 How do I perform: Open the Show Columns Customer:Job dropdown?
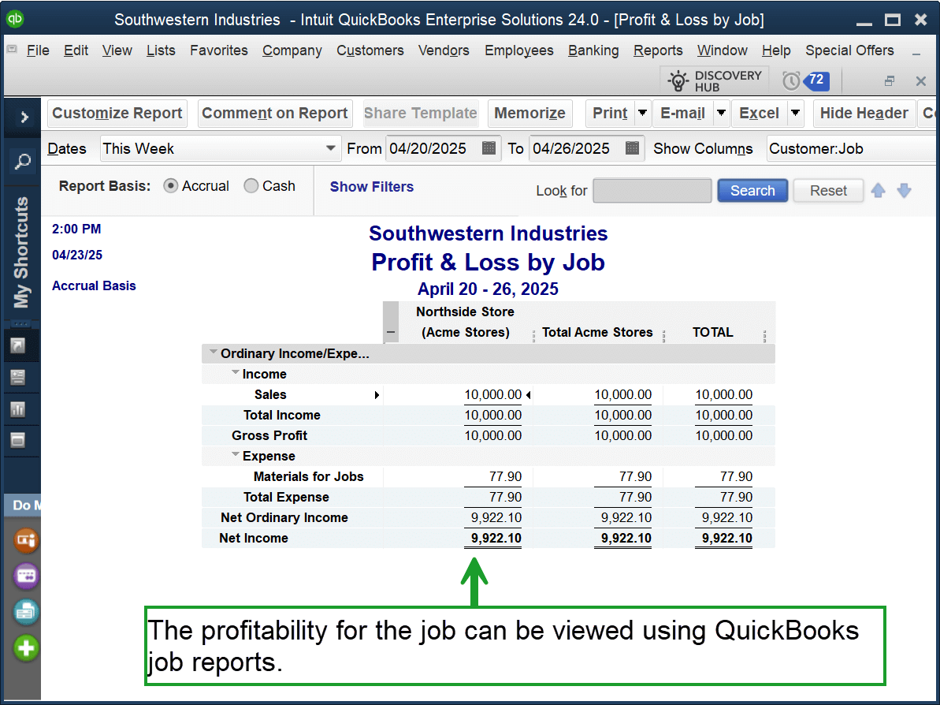pyautogui.click(x=853, y=148)
